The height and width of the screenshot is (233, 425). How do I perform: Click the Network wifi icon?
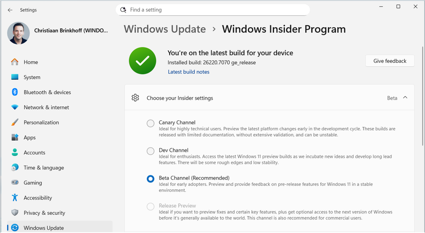click(x=14, y=107)
